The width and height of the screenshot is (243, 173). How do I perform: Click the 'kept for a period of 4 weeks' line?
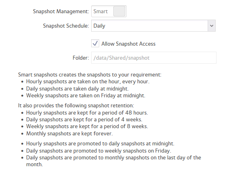(84, 120)
